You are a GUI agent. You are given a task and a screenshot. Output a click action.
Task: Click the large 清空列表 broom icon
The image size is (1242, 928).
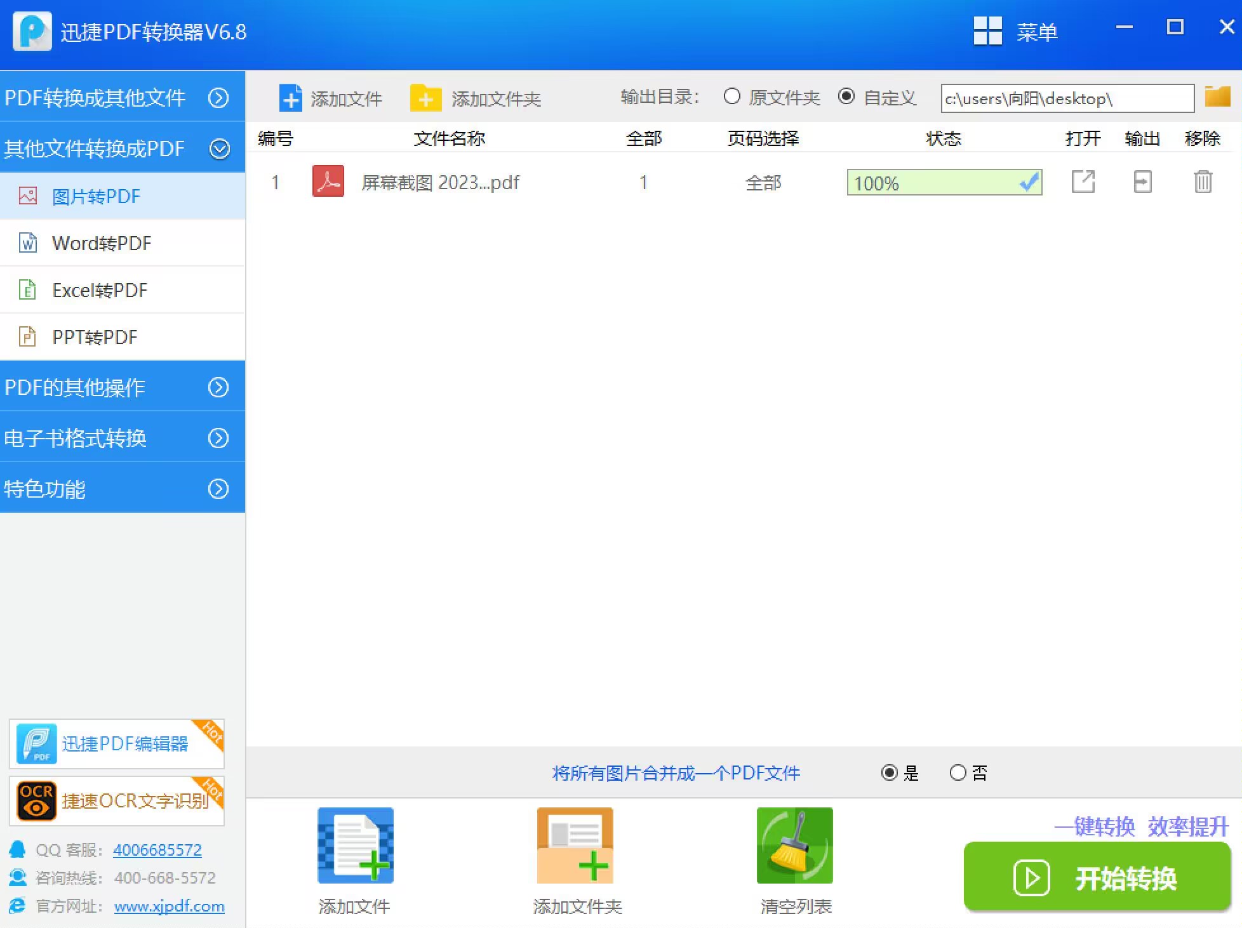click(794, 845)
